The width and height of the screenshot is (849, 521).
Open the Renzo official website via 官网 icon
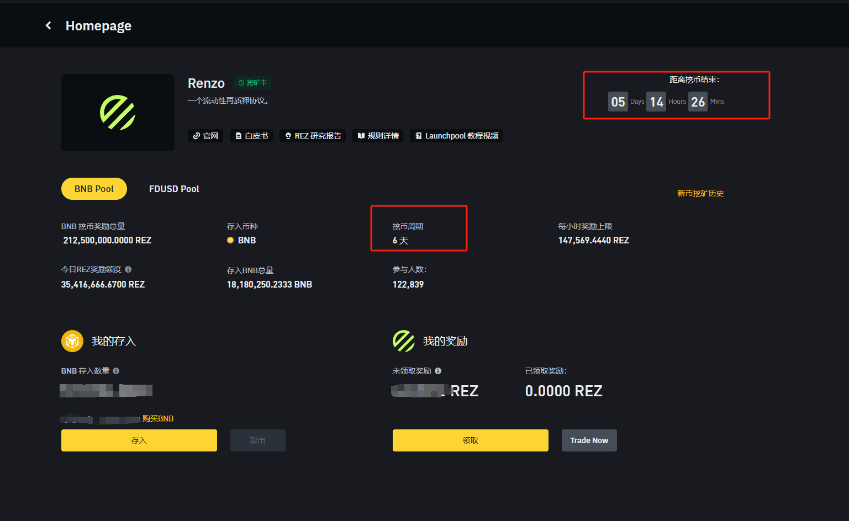pyautogui.click(x=205, y=136)
